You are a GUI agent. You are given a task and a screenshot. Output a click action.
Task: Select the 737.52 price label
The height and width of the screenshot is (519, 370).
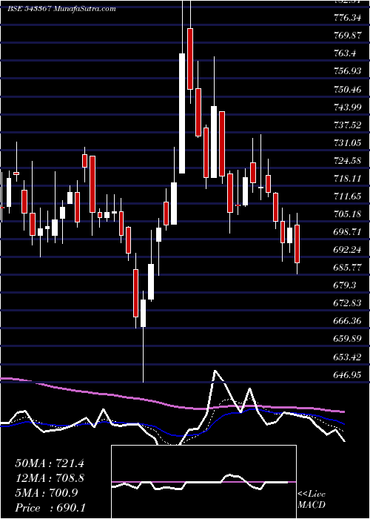coord(347,125)
